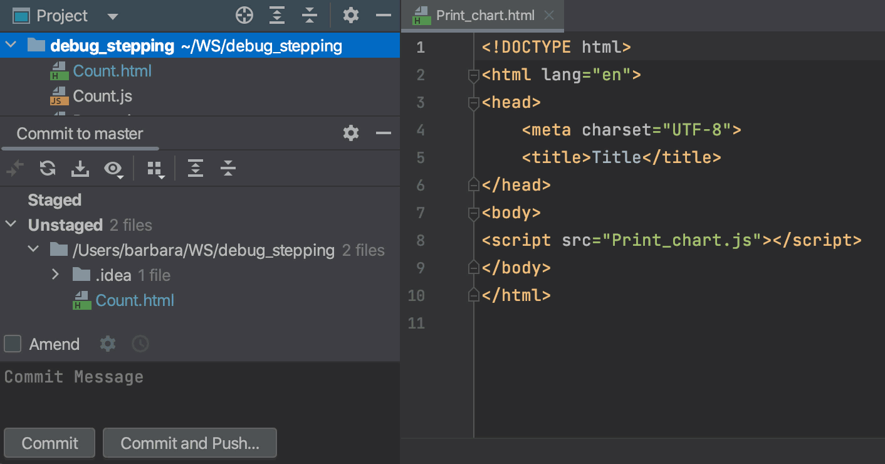
Task: Collapse the Unstaged changes node
Action: [x=11, y=224]
